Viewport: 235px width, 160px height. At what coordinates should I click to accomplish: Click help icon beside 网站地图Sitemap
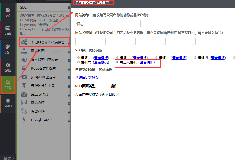point(69,52)
